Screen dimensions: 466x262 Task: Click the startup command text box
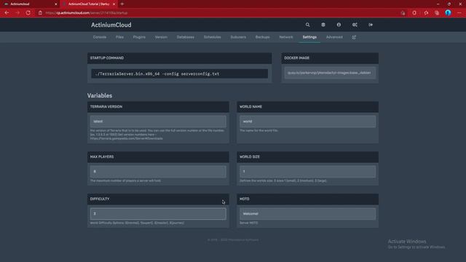point(180,74)
